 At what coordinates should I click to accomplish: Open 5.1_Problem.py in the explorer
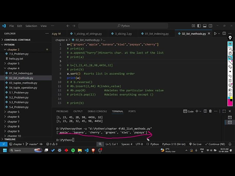(19, 92)
